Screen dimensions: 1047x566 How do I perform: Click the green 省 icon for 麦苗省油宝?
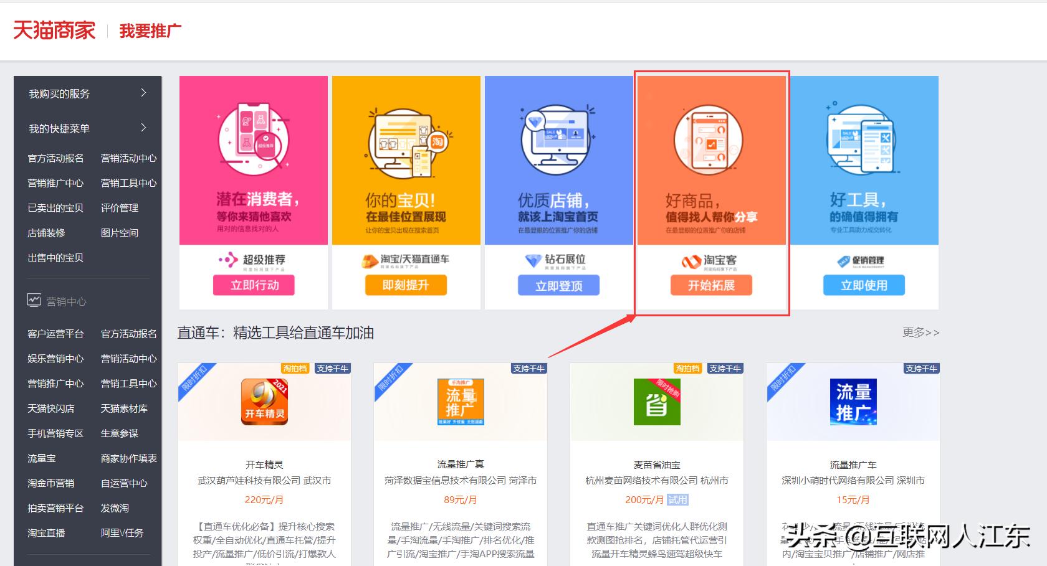pyautogui.click(x=656, y=402)
